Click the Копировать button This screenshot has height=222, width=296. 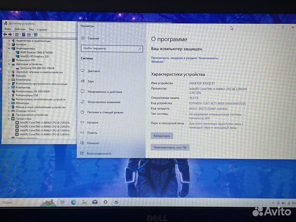pos(162,136)
